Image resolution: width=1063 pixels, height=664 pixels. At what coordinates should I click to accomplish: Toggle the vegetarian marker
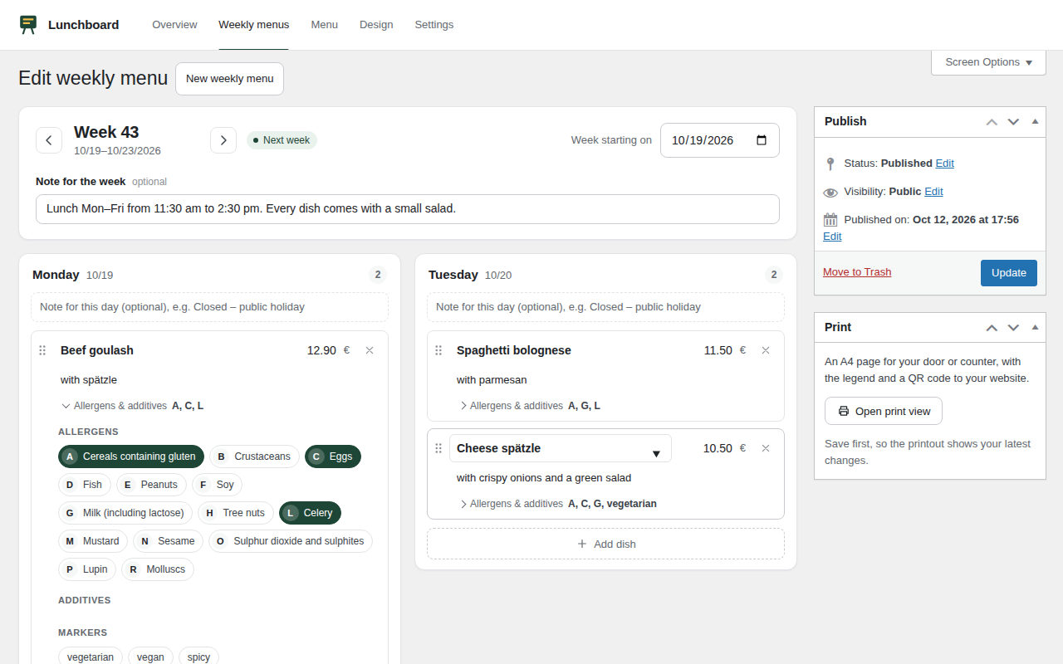(91, 657)
